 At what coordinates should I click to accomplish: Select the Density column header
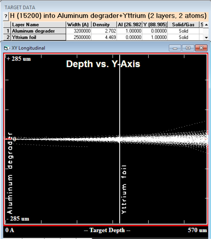pos(104,25)
